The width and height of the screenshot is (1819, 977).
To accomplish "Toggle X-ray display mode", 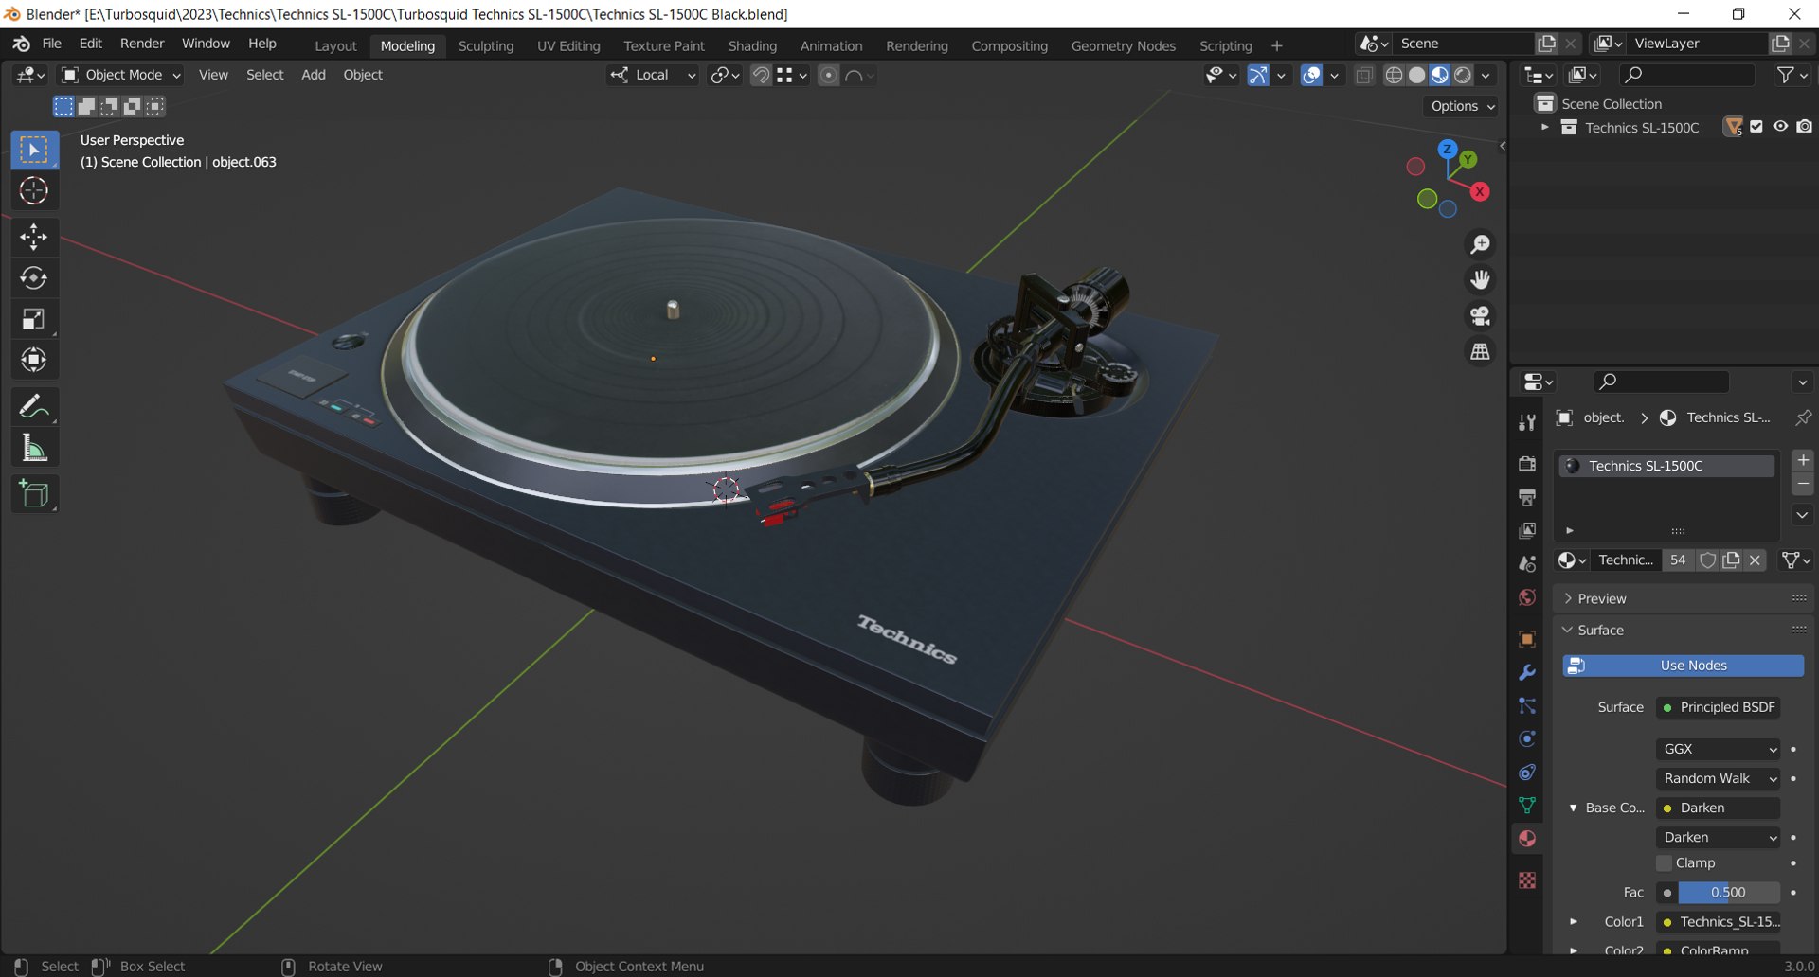I will (1364, 75).
